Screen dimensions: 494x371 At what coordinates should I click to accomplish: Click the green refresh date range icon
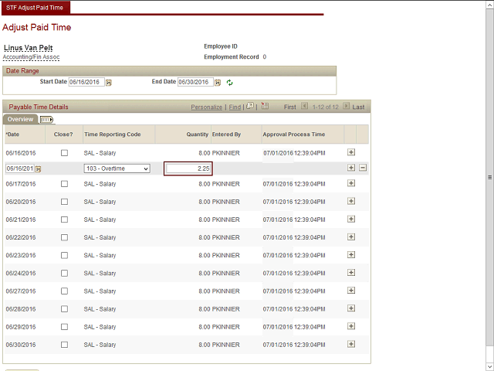(229, 83)
